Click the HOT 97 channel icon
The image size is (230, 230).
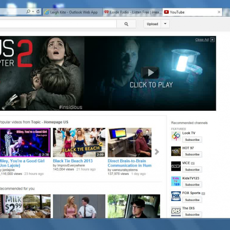176,151
